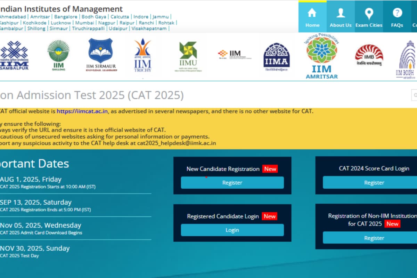This screenshot has width=417, height=278.
Task: Open the FAQs tab
Action: point(397,17)
